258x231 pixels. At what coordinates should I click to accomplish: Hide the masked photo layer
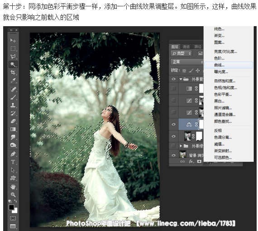[173, 136]
